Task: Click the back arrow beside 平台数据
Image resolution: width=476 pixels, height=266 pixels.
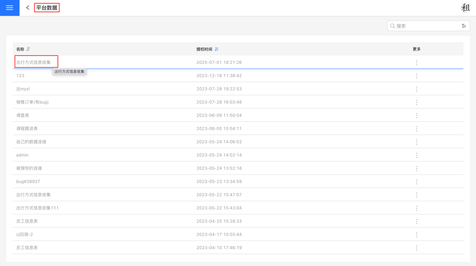Action: 28,8
